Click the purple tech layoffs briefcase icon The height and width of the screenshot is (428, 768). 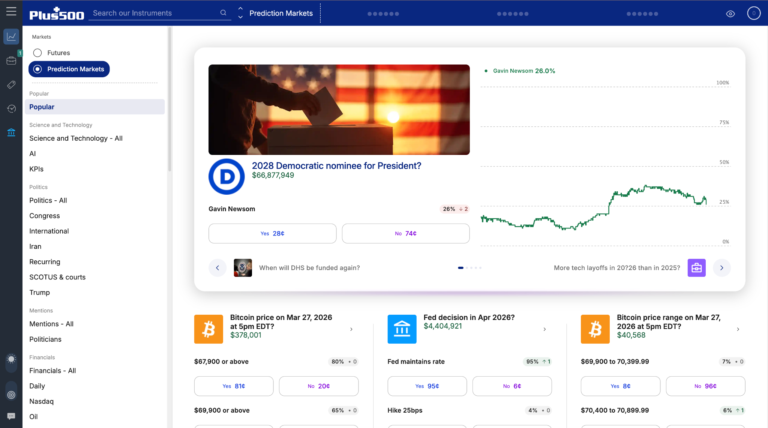click(696, 268)
